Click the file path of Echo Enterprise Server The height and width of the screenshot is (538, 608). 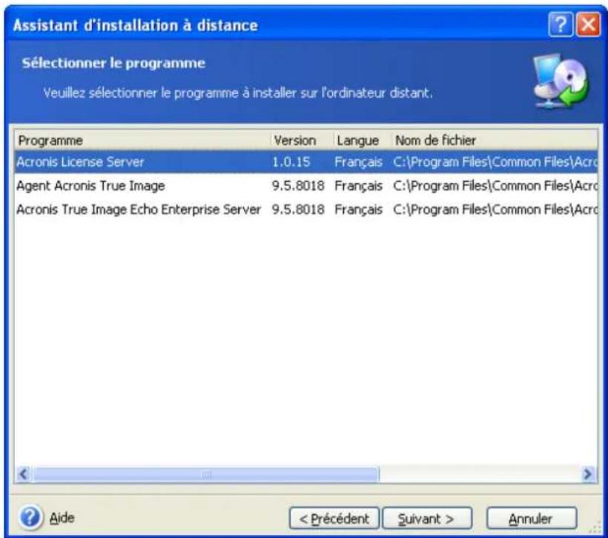pyautogui.click(x=495, y=210)
